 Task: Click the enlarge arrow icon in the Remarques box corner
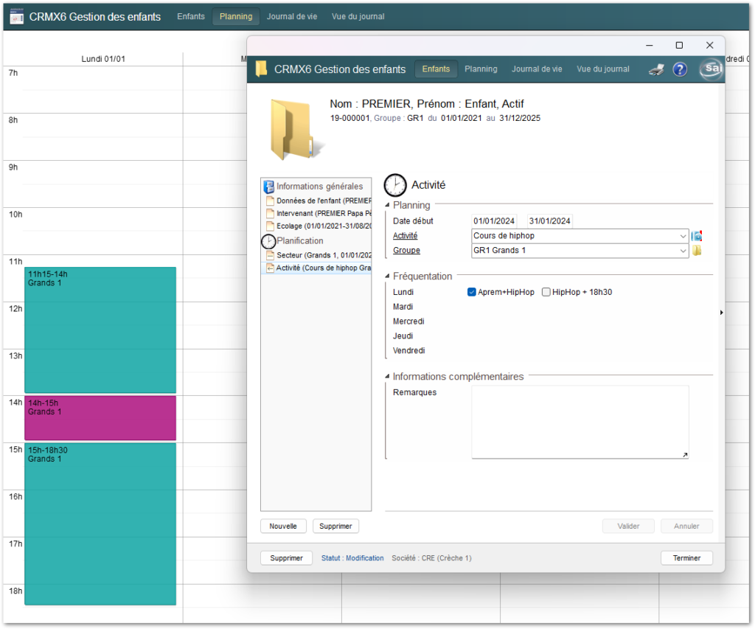[x=685, y=455]
